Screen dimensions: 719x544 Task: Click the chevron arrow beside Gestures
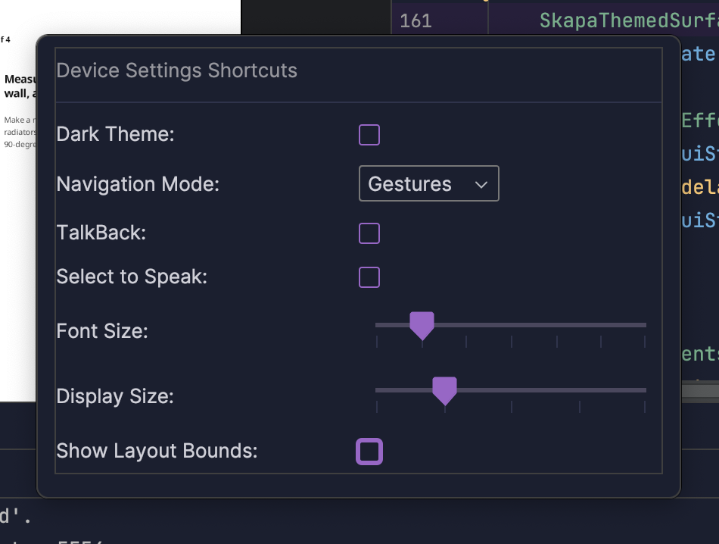481,184
